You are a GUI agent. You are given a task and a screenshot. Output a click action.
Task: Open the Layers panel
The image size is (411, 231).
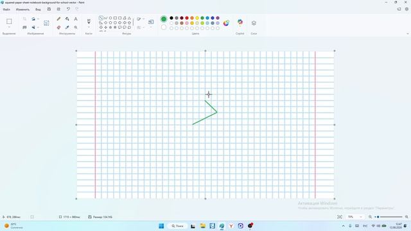pos(254,23)
